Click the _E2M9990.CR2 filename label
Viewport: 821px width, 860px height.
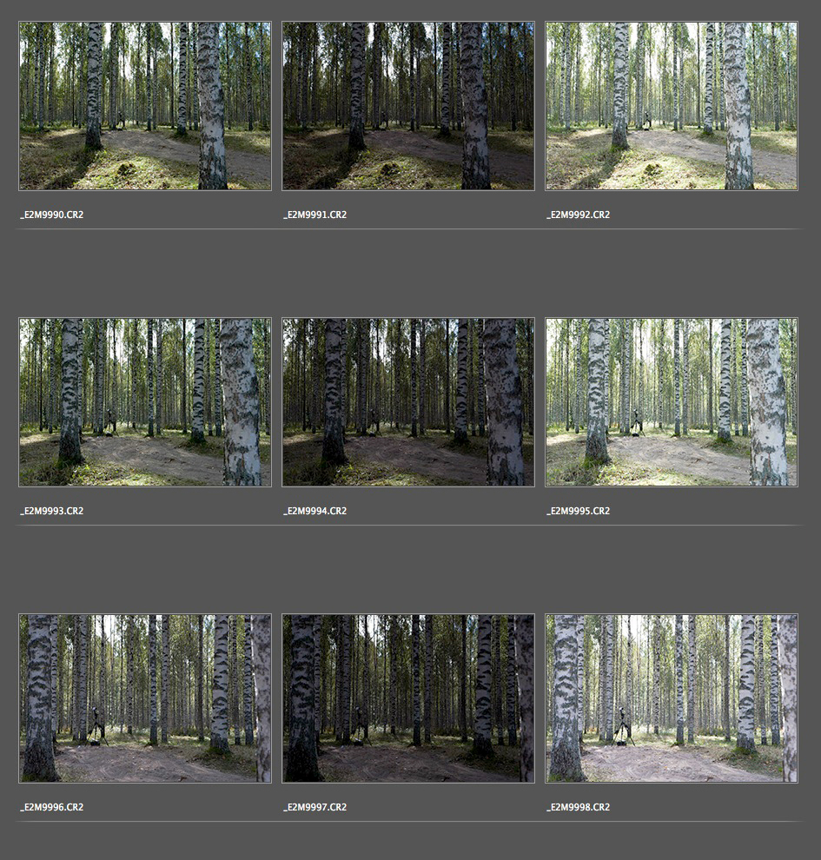(x=52, y=215)
